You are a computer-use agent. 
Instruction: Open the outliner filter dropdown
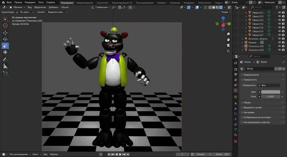point(278,7)
